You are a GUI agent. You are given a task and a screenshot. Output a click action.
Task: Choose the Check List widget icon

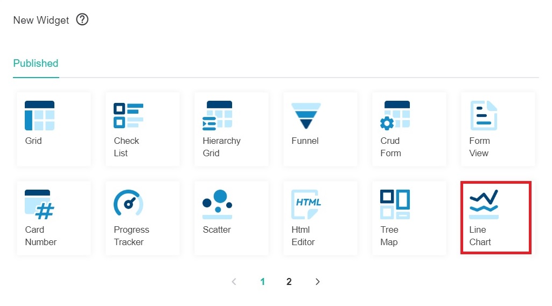[128, 116]
